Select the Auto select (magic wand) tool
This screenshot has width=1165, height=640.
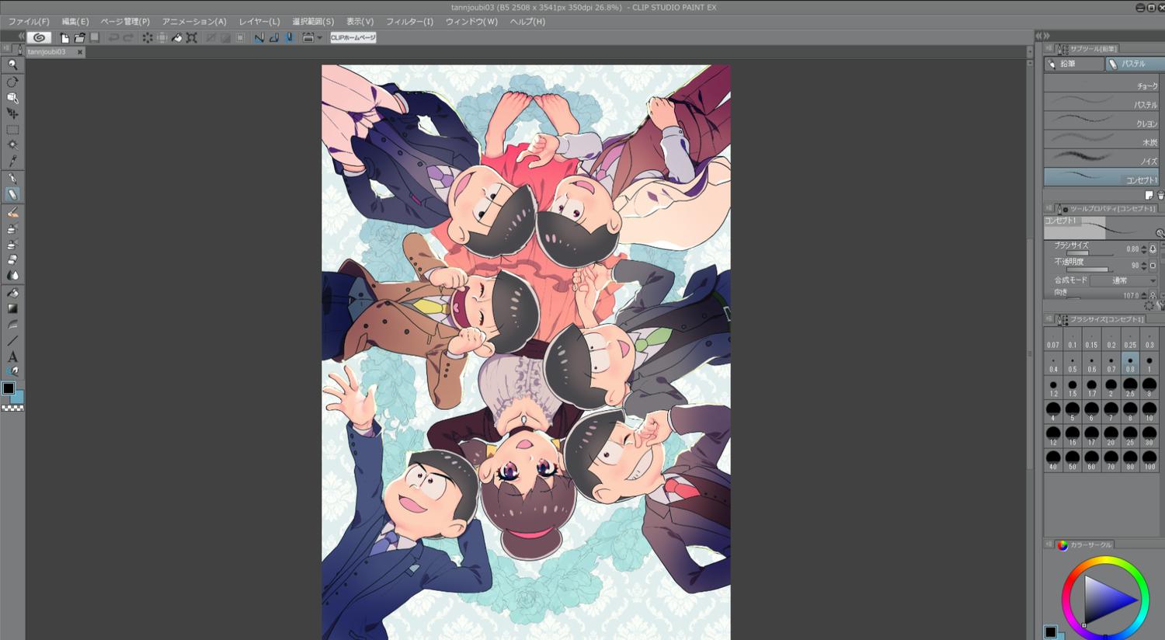(x=12, y=145)
